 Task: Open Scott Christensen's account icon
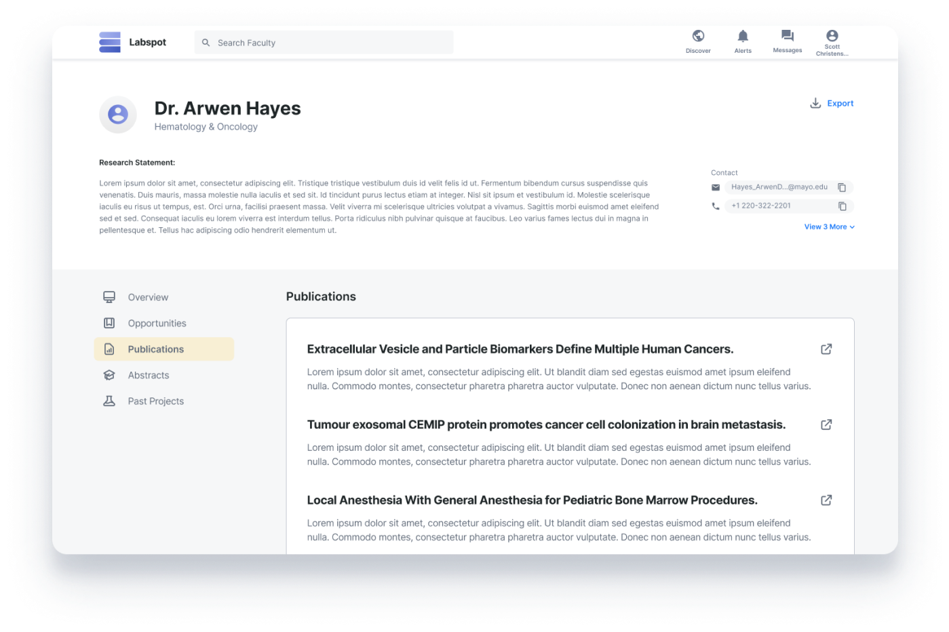tap(832, 36)
